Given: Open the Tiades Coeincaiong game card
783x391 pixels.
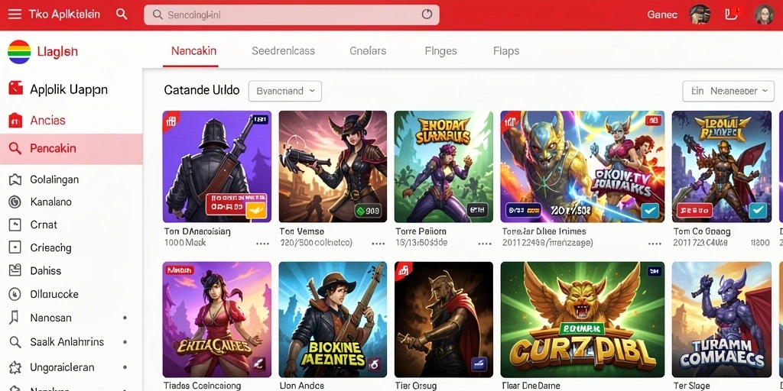Looking at the screenshot, I should coord(216,320).
